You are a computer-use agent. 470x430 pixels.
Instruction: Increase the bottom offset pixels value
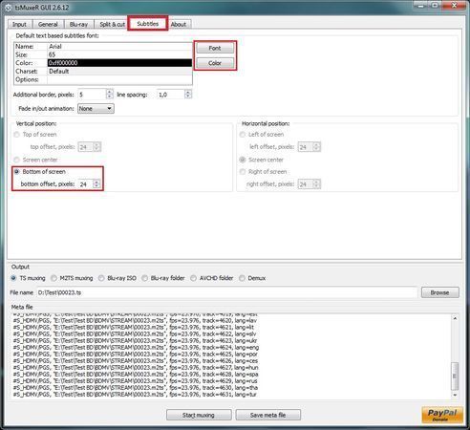[96, 182]
